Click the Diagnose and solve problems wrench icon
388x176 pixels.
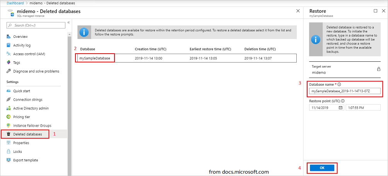[x=9, y=71]
